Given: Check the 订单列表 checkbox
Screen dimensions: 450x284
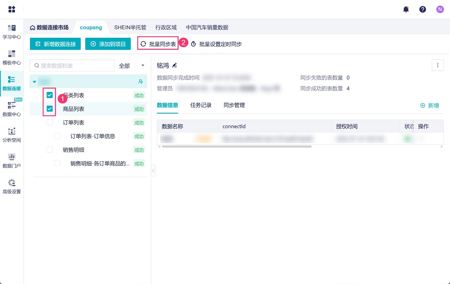Looking at the screenshot, I should pos(50,123).
